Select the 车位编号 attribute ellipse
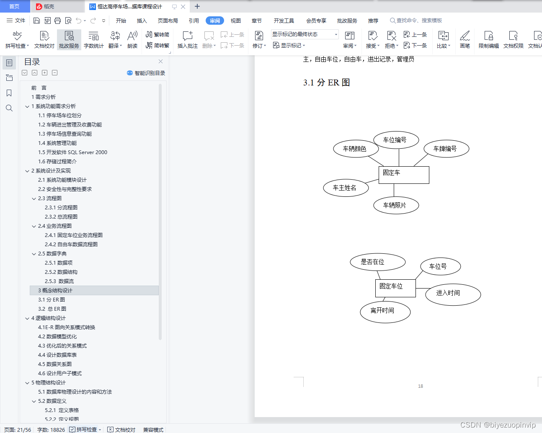This screenshot has width=542, height=433. coord(396,140)
